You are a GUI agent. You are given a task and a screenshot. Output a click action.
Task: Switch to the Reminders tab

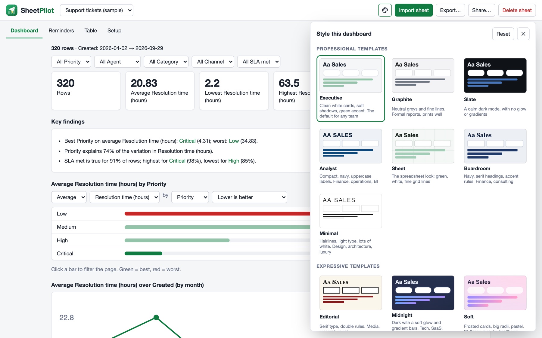tap(61, 31)
